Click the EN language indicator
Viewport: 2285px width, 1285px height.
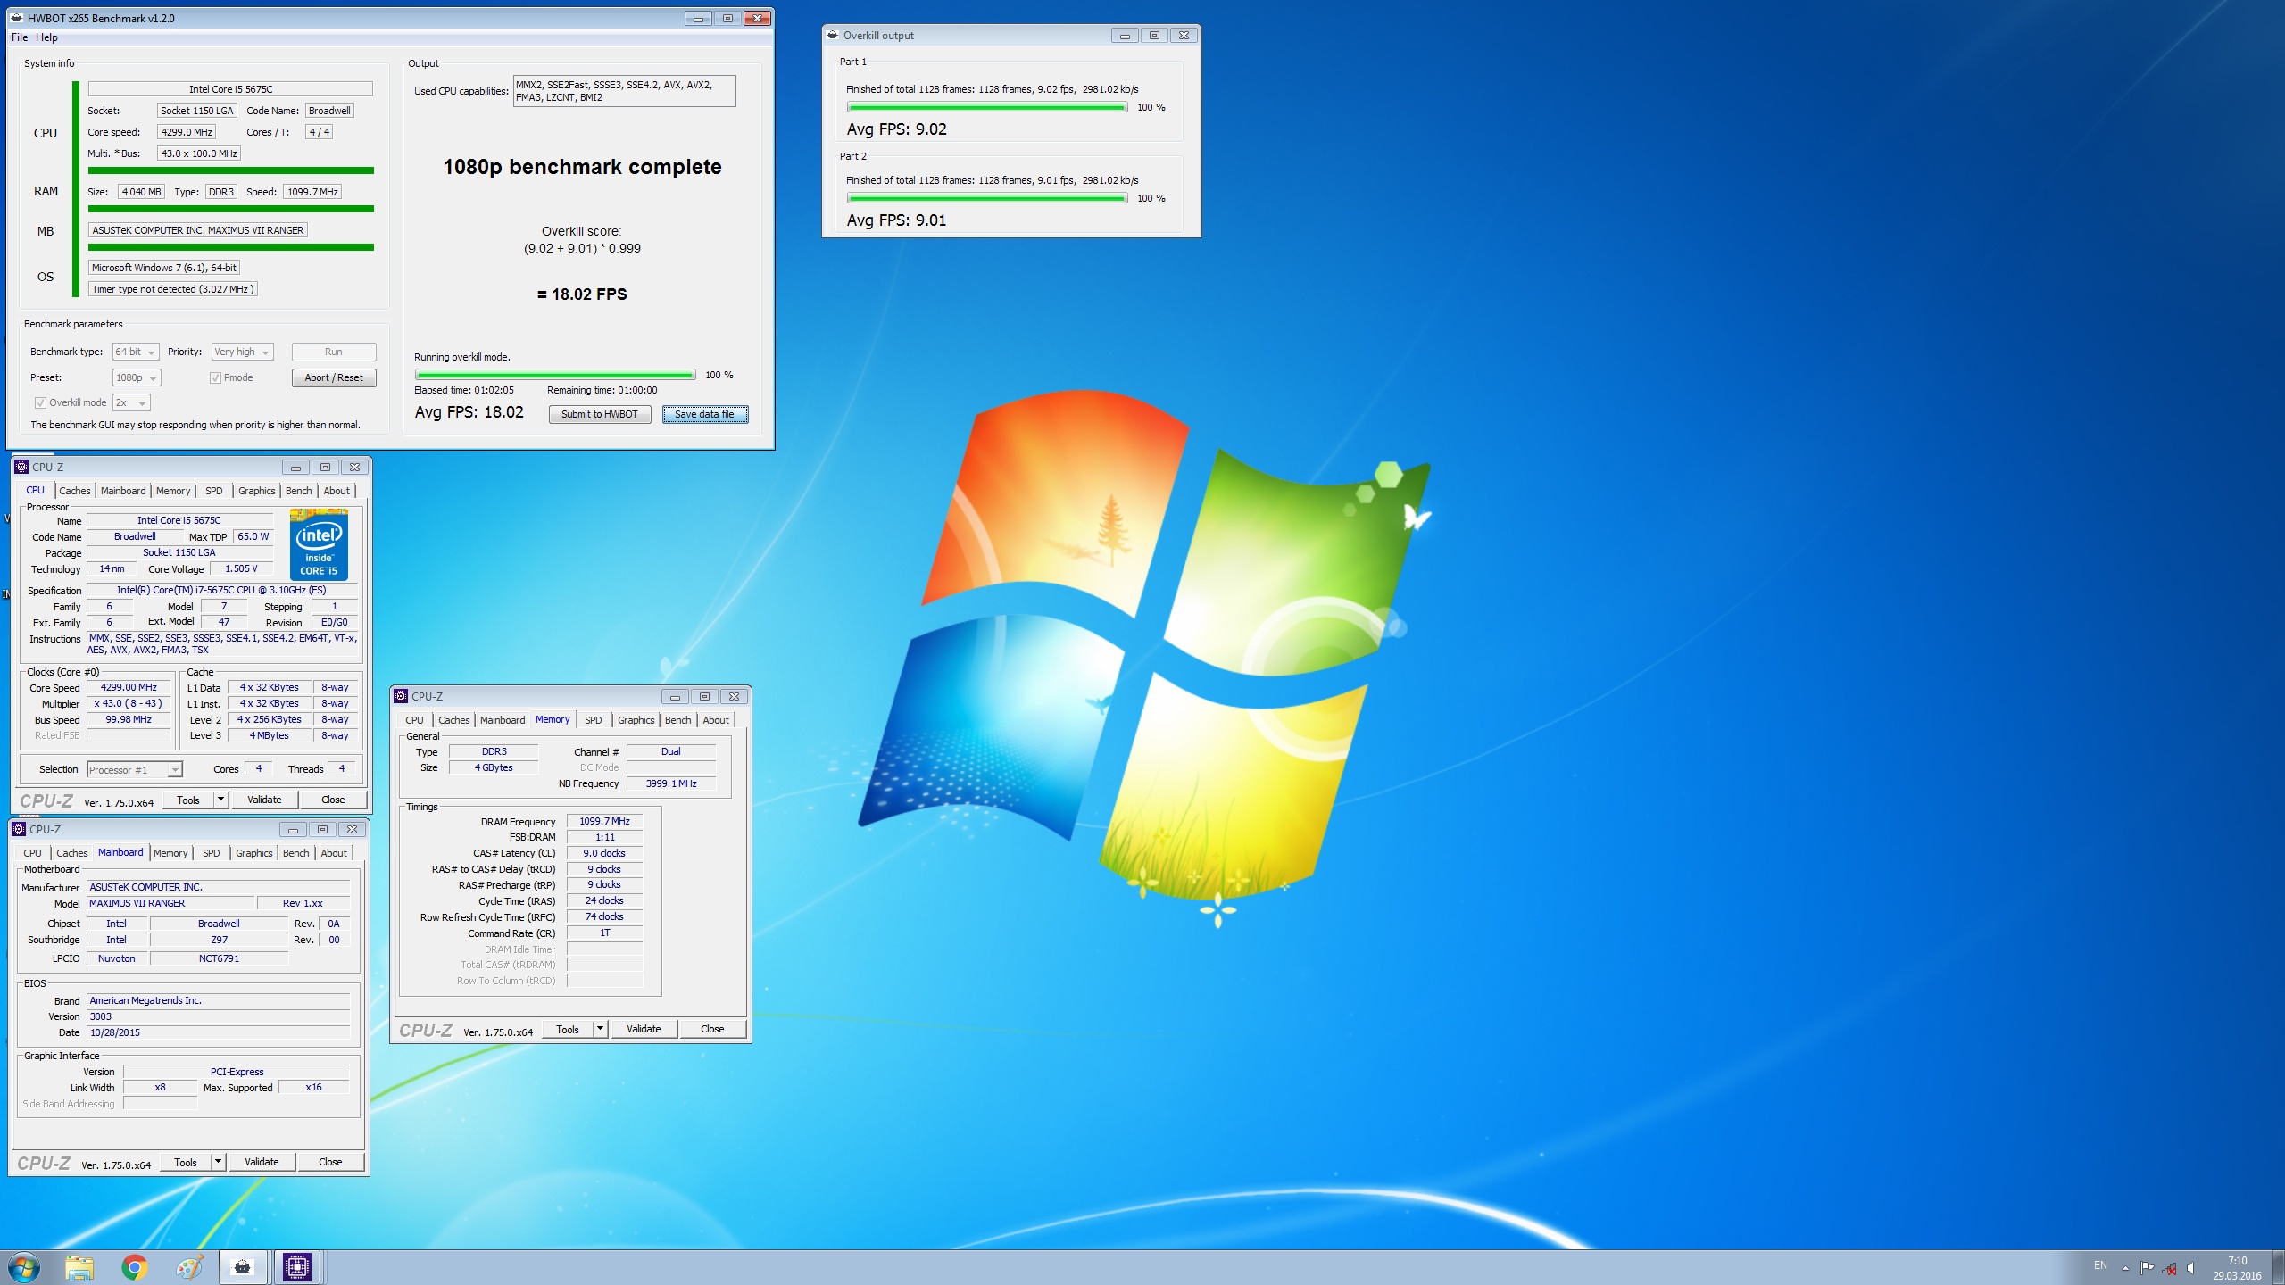(2100, 1265)
